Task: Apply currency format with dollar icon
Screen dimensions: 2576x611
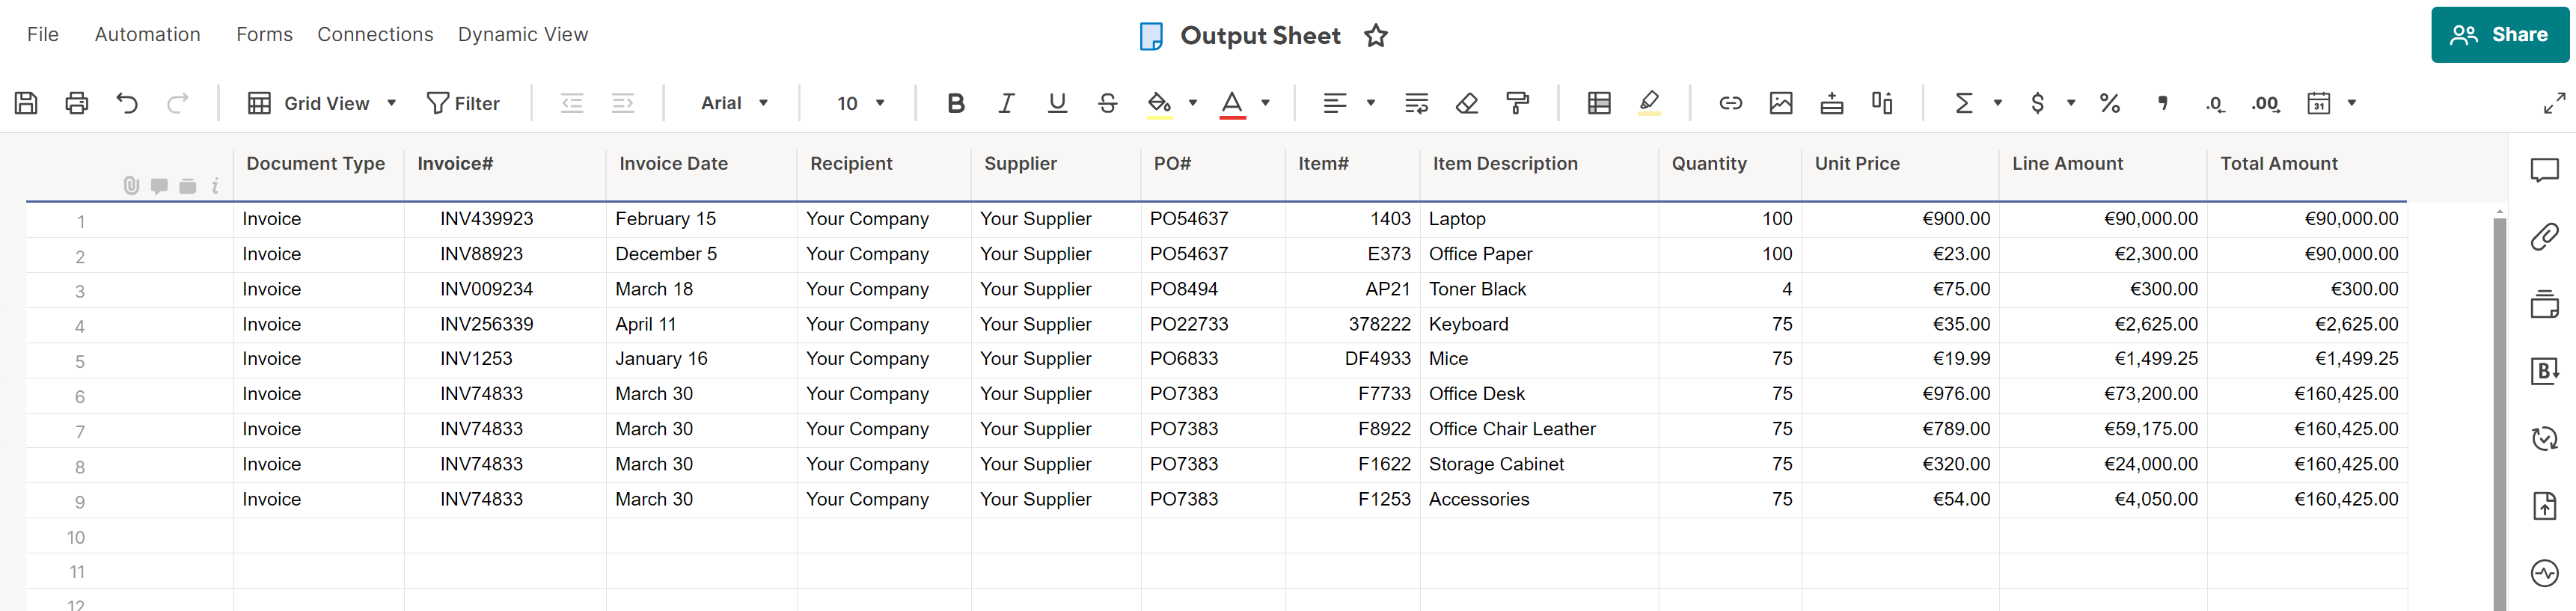Action: tap(2037, 103)
